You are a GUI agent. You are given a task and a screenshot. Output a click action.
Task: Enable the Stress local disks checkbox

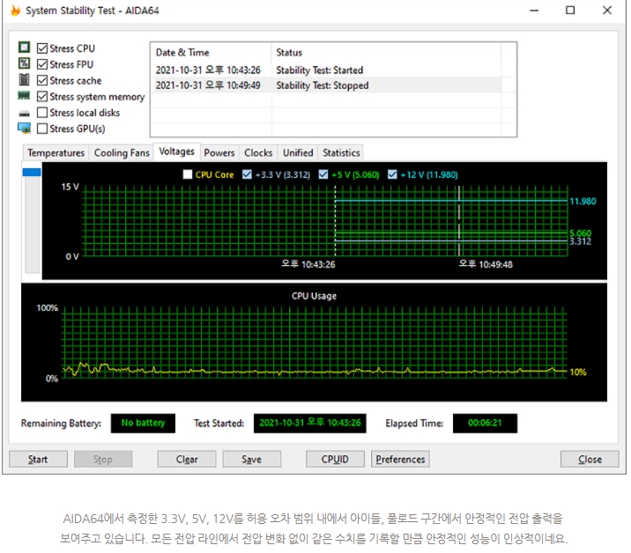click(41, 113)
